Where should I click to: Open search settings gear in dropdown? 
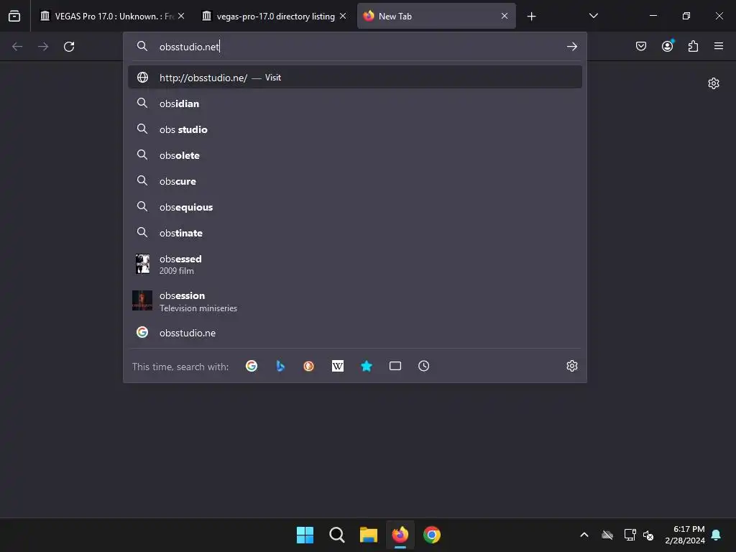pos(571,366)
